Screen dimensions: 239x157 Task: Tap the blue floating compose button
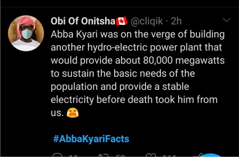(211, 155)
